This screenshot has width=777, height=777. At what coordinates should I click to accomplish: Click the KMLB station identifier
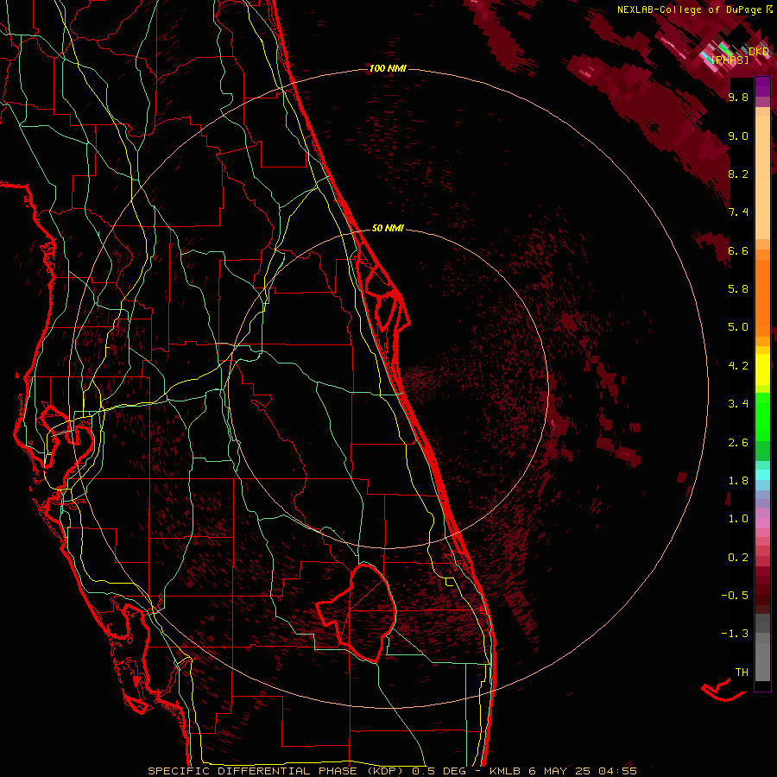pos(504,771)
